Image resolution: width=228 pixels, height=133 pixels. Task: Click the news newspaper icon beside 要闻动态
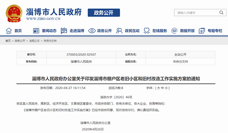(x=36, y=31)
